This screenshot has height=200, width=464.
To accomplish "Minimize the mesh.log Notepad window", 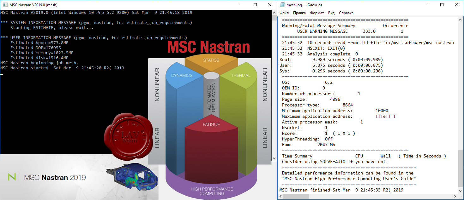I will pyautogui.click(x=428, y=5).
